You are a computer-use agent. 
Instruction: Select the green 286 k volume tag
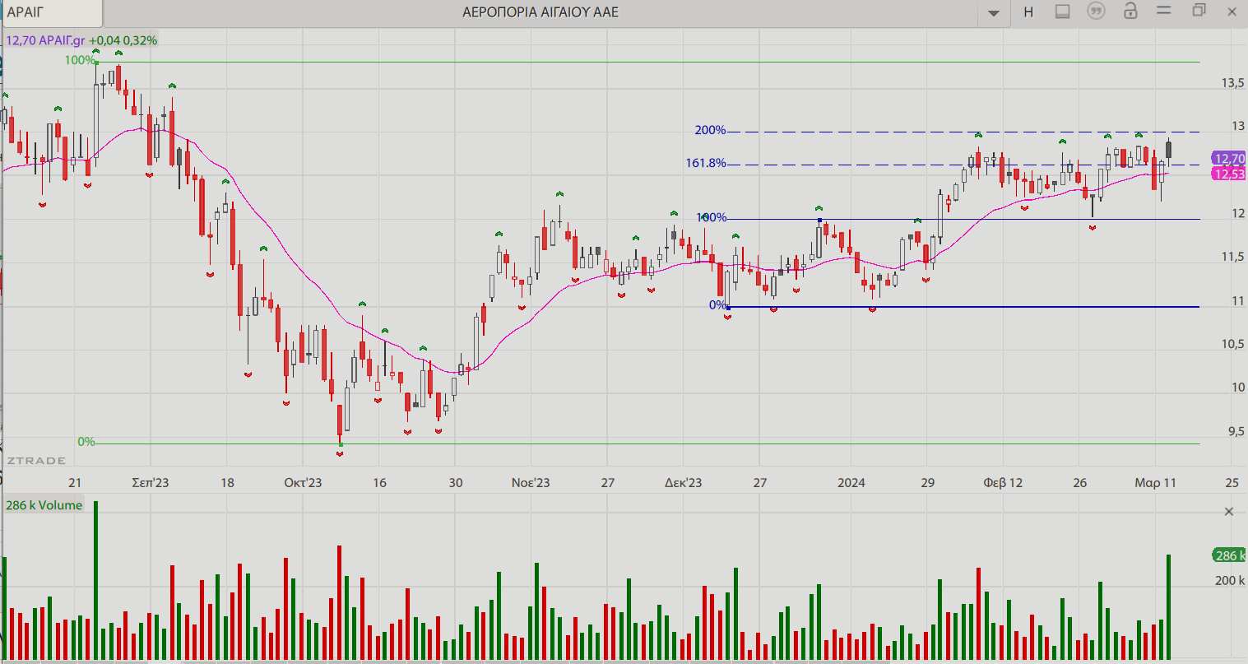[x=1229, y=555]
